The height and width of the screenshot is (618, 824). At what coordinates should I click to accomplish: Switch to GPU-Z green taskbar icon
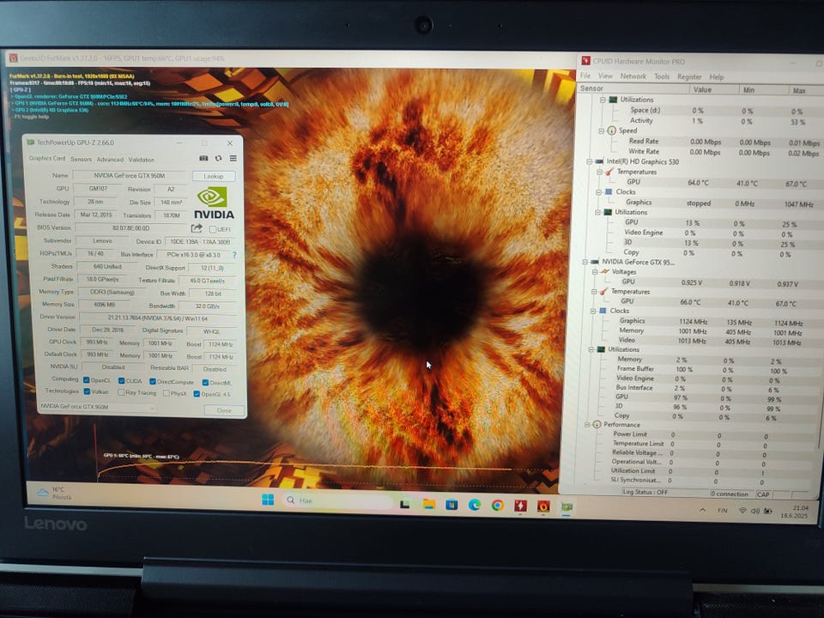566,506
